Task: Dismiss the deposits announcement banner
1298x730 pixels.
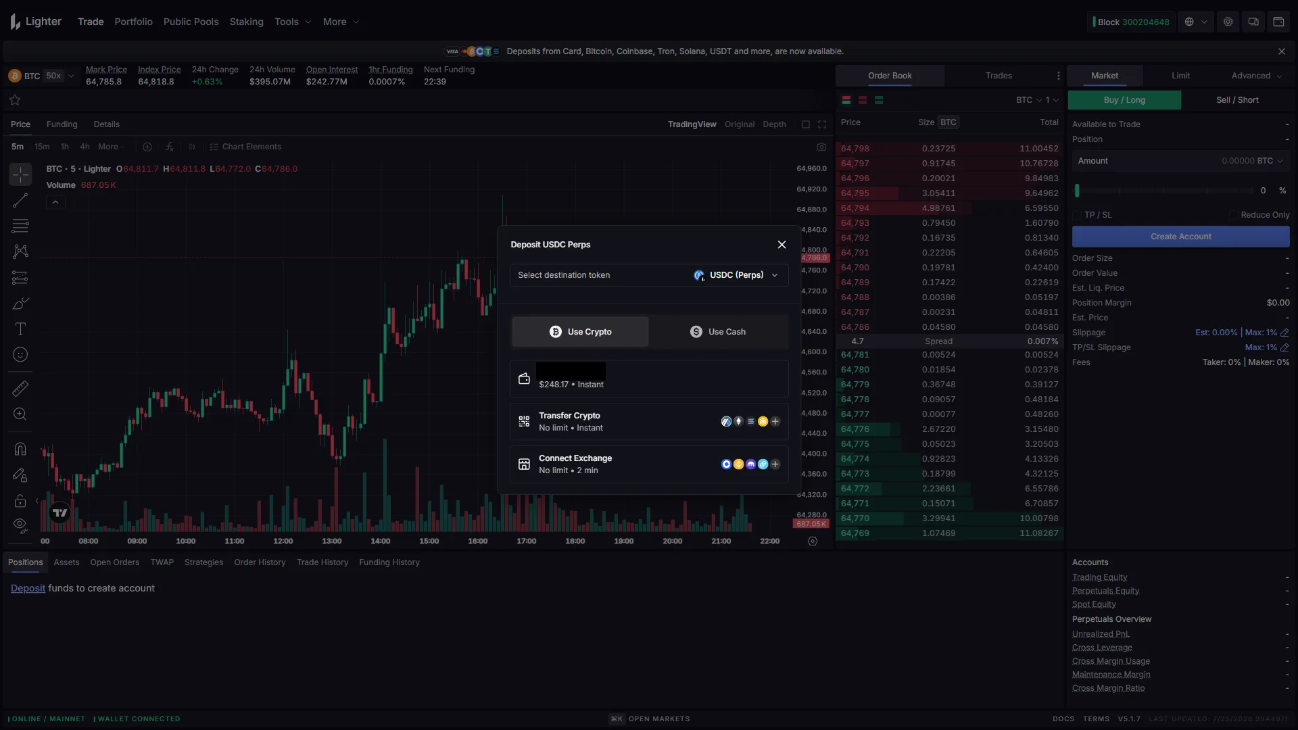Action: click(1282, 51)
